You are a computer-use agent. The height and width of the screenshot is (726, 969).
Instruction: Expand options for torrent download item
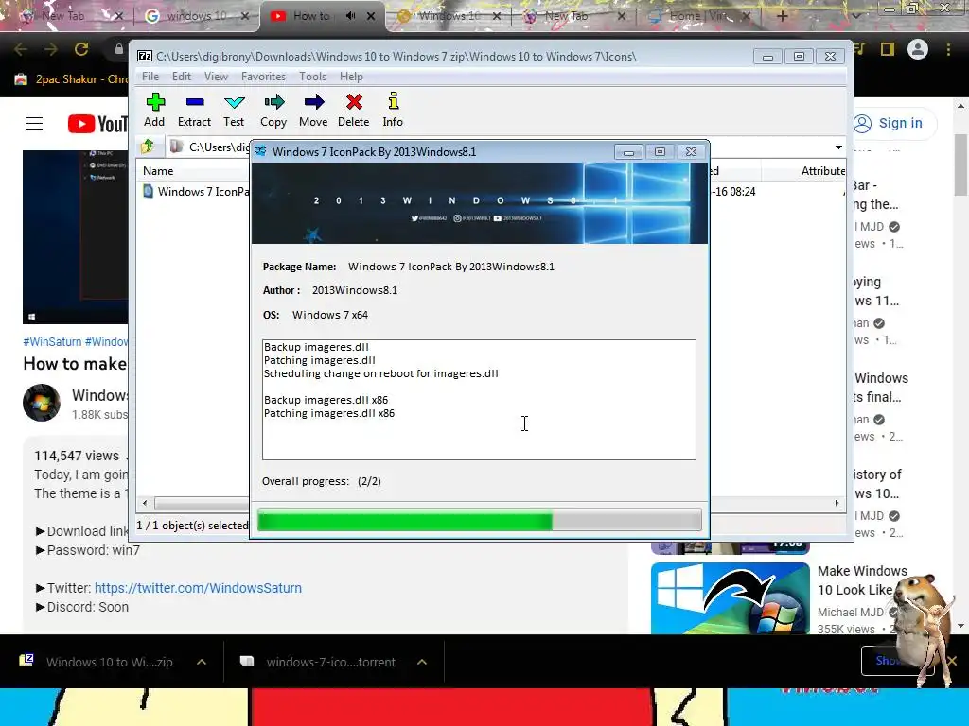(422, 662)
